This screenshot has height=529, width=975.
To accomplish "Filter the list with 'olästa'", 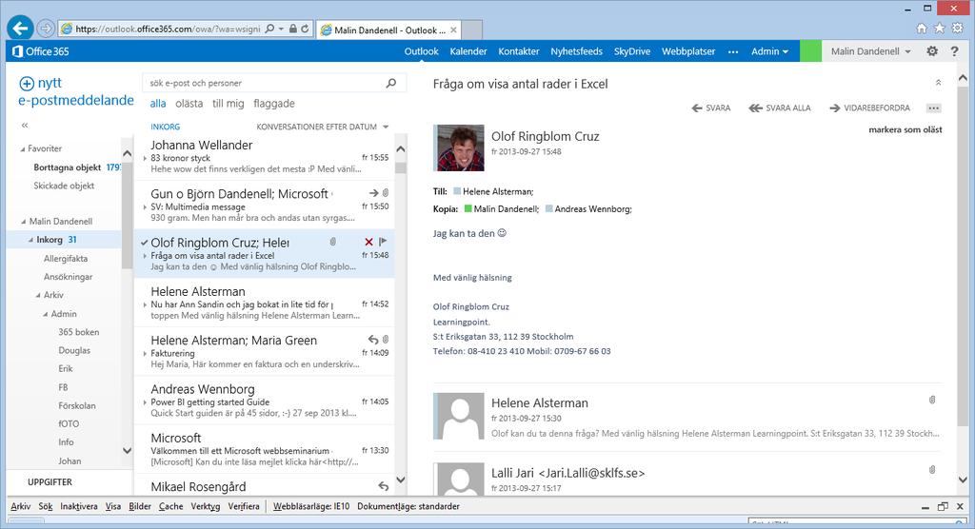I will (x=189, y=104).
